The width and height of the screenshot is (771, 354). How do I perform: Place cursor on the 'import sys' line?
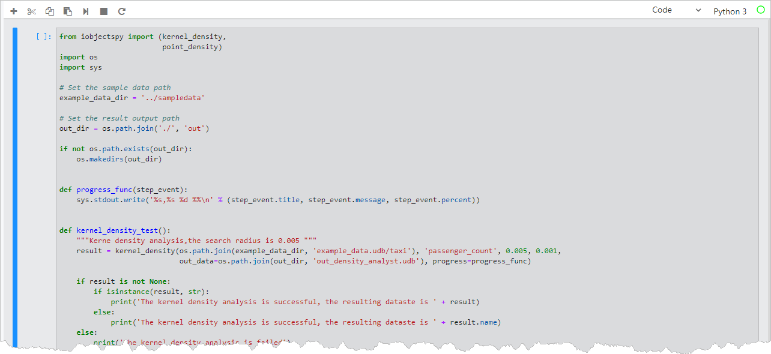[x=80, y=67]
